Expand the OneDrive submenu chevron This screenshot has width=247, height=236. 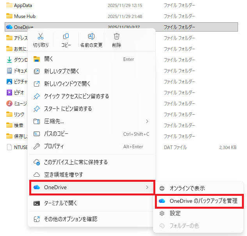147,187
